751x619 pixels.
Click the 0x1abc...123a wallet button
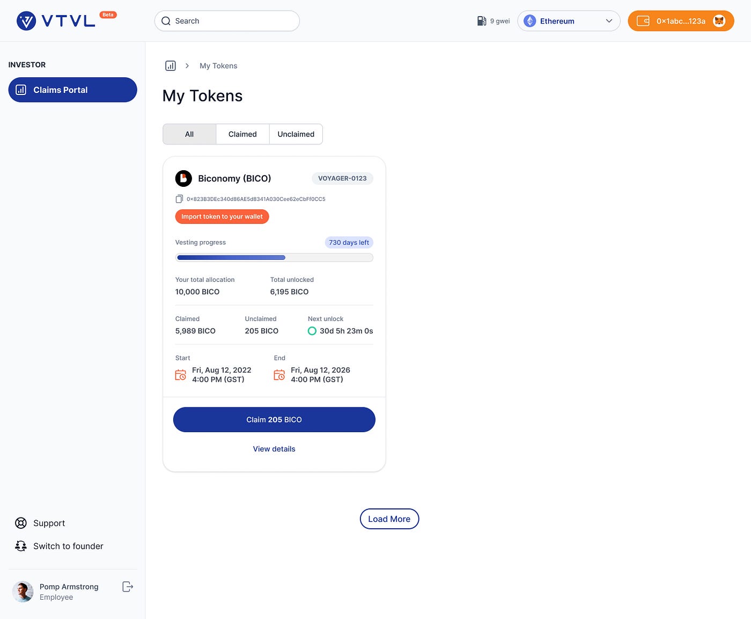681,21
